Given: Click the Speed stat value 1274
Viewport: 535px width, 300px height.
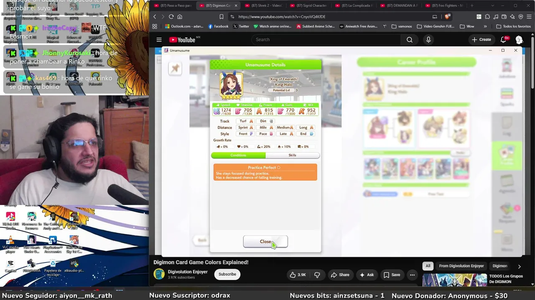Looking at the screenshot, I should 226,110.
